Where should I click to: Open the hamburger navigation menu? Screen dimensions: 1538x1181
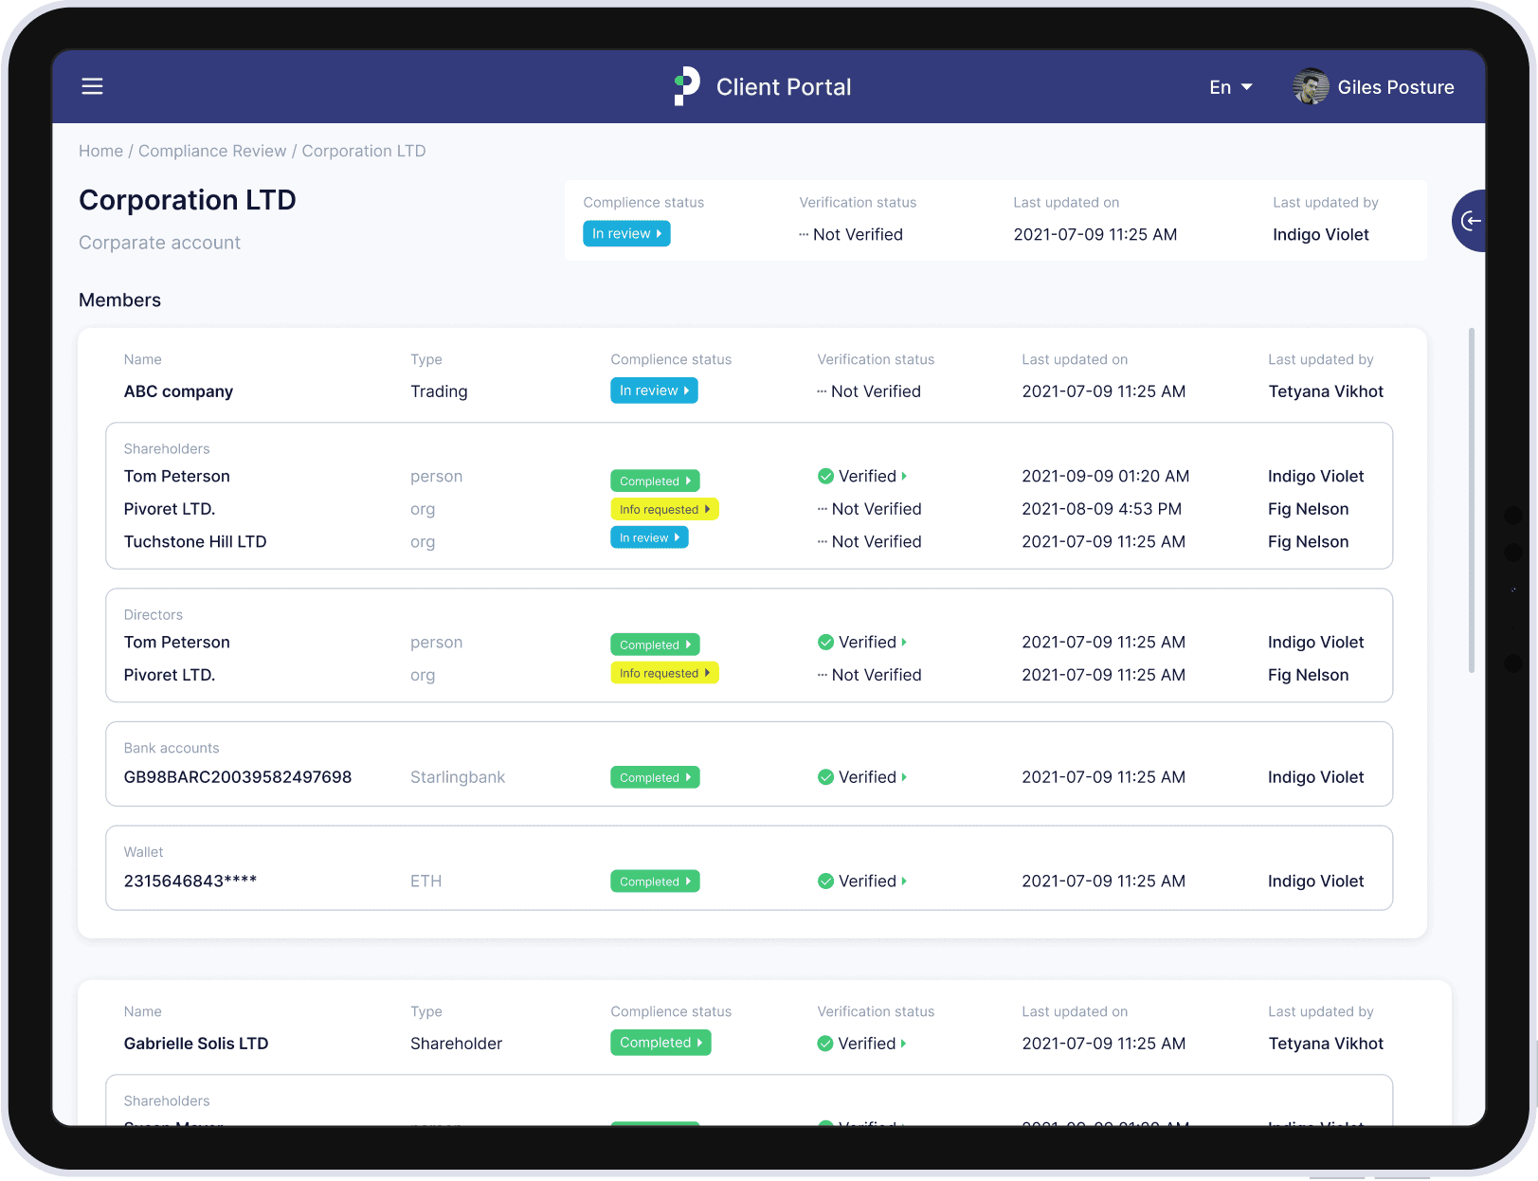click(92, 86)
